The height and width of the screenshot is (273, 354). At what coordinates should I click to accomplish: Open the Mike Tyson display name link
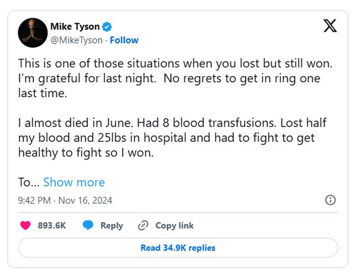tap(76, 27)
